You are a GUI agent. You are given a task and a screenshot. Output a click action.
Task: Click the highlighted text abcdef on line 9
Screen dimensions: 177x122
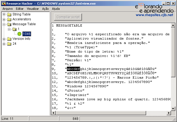[x=73, y=69]
